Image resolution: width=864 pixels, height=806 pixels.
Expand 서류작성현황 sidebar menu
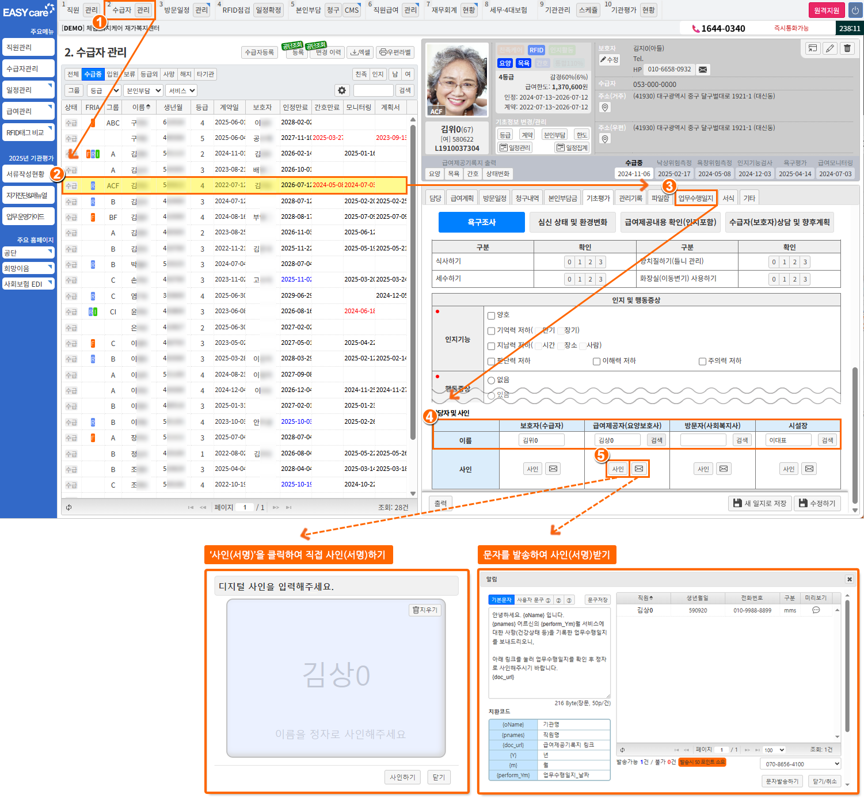(28, 174)
